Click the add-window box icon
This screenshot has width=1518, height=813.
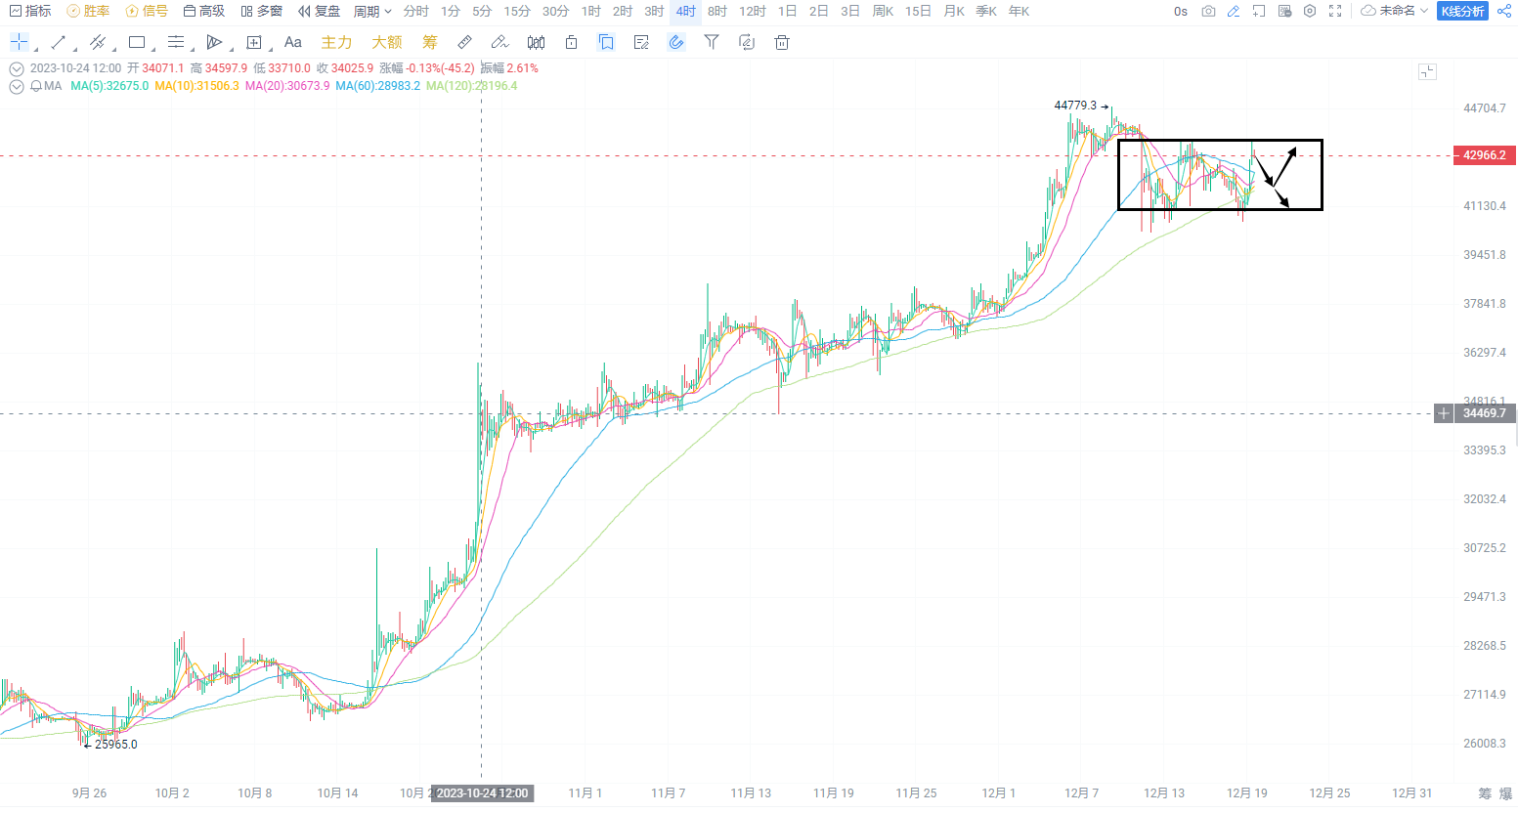(1259, 11)
